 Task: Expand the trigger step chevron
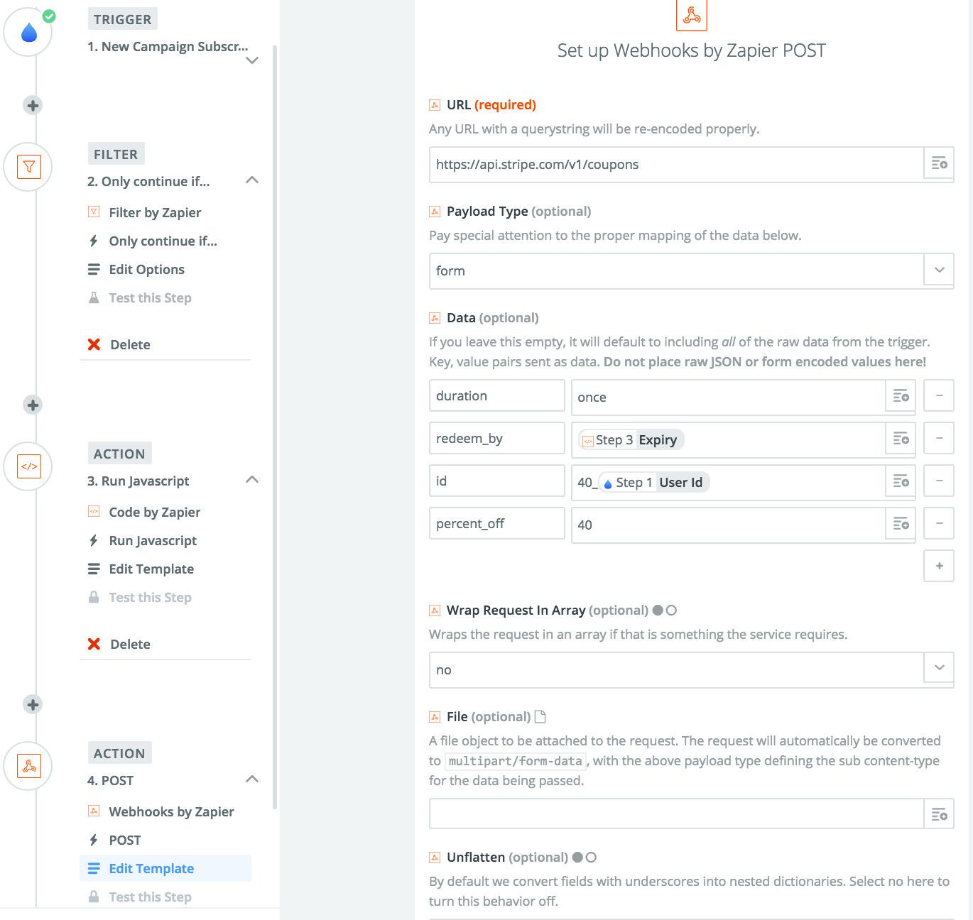coord(251,60)
